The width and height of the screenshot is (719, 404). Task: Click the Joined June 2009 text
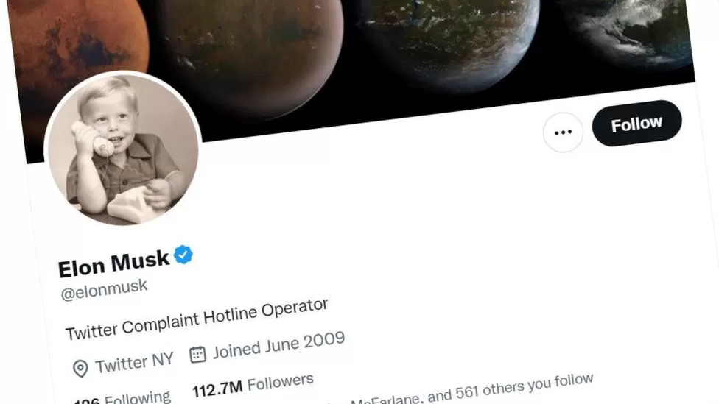(x=278, y=345)
